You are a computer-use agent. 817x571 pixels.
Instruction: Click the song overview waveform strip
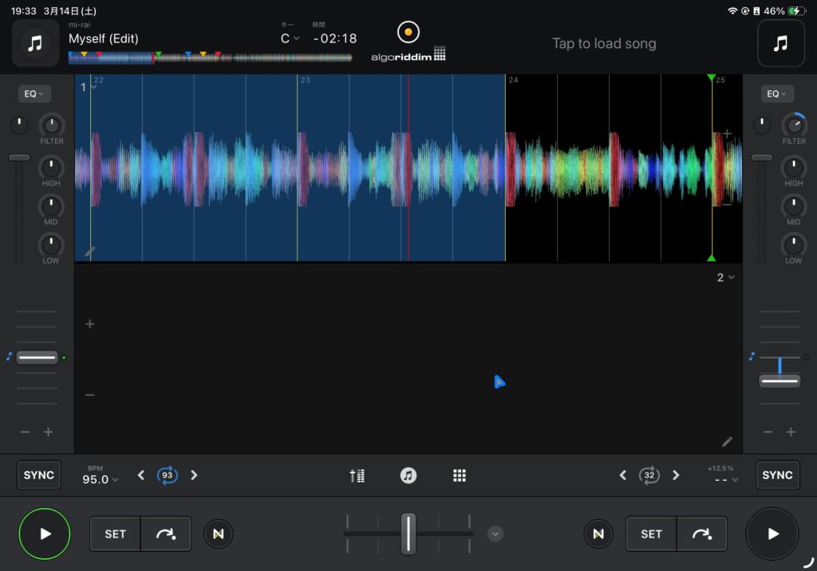click(x=210, y=57)
